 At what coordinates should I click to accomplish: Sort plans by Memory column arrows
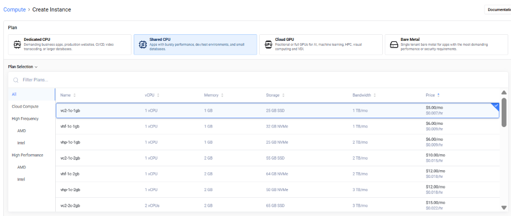click(x=222, y=95)
